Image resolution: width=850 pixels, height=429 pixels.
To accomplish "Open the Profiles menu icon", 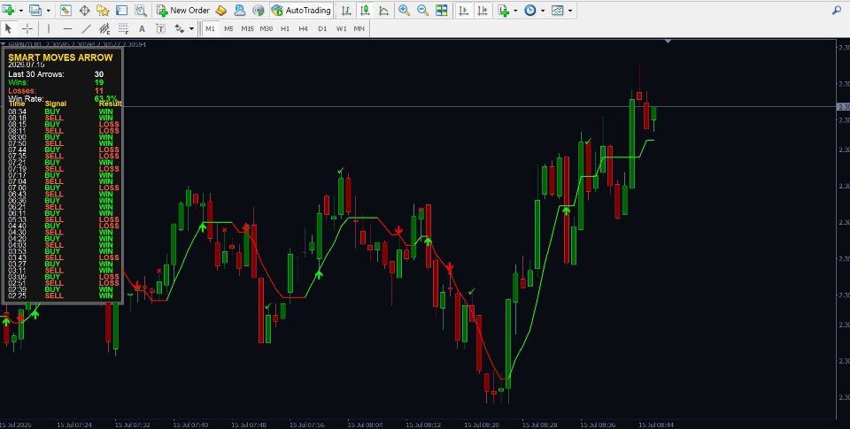I will point(35,10).
